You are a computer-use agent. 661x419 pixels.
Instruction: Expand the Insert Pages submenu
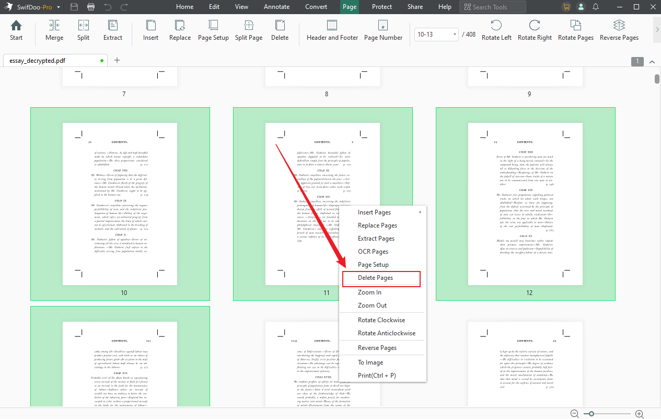[x=374, y=212]
